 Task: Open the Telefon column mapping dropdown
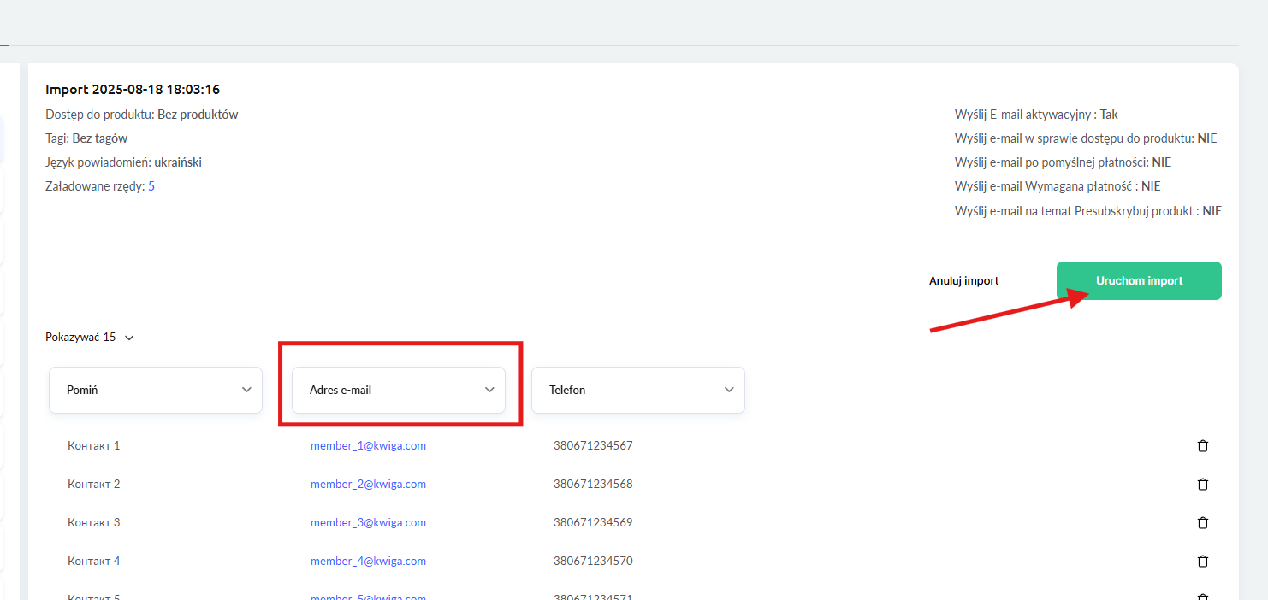tap(638, 390)
